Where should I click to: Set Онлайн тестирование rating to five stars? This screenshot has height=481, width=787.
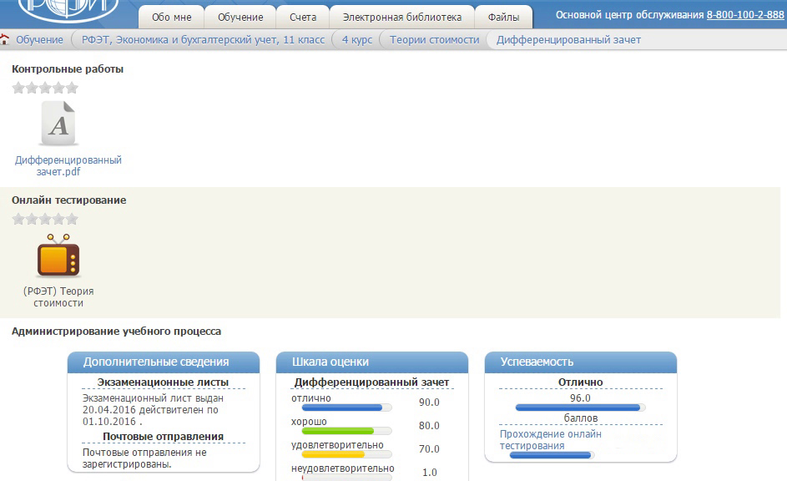point(72,219)
